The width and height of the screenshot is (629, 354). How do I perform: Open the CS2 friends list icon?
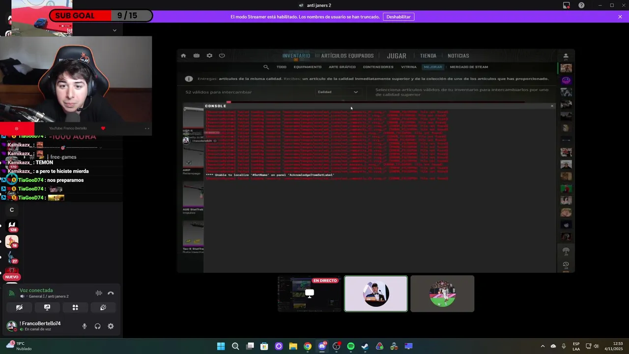coord(566,56)
